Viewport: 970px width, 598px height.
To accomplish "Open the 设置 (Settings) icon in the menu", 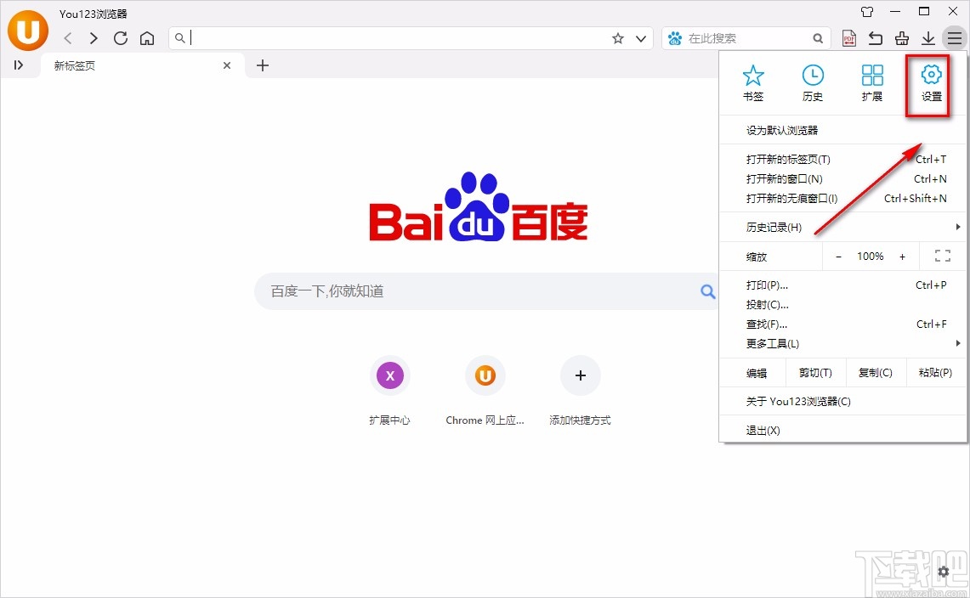I will pyautogui.click(x=930, y=82).
